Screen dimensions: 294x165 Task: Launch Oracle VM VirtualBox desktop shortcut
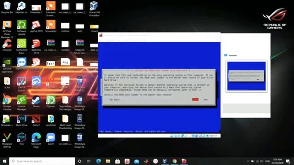94,9
